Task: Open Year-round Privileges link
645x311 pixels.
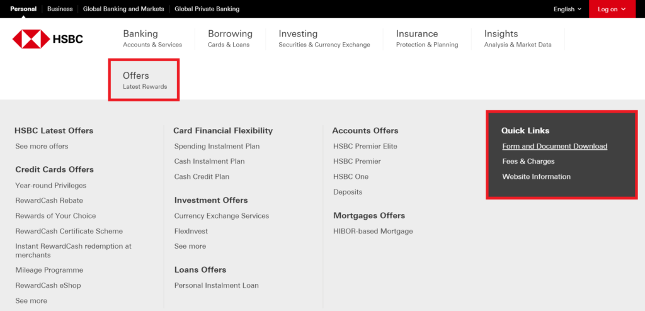Action: [50, 186]
